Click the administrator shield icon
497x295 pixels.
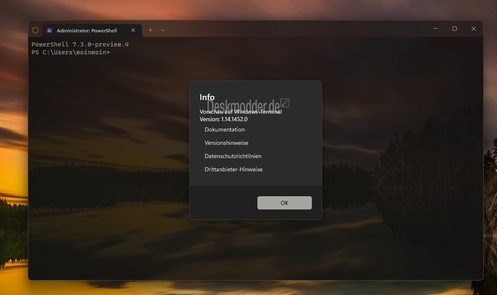(x=35, y=30)
